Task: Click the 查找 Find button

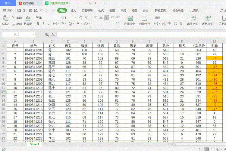Action: coord(194,10)
